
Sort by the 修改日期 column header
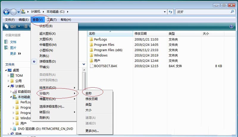coord(150,34)
